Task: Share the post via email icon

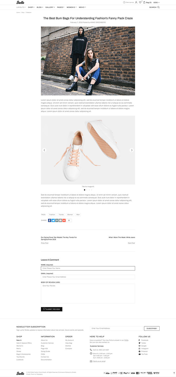Action: (60, 220)
